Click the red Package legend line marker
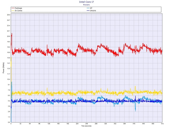The image size is (173, 129). [13, 8]
